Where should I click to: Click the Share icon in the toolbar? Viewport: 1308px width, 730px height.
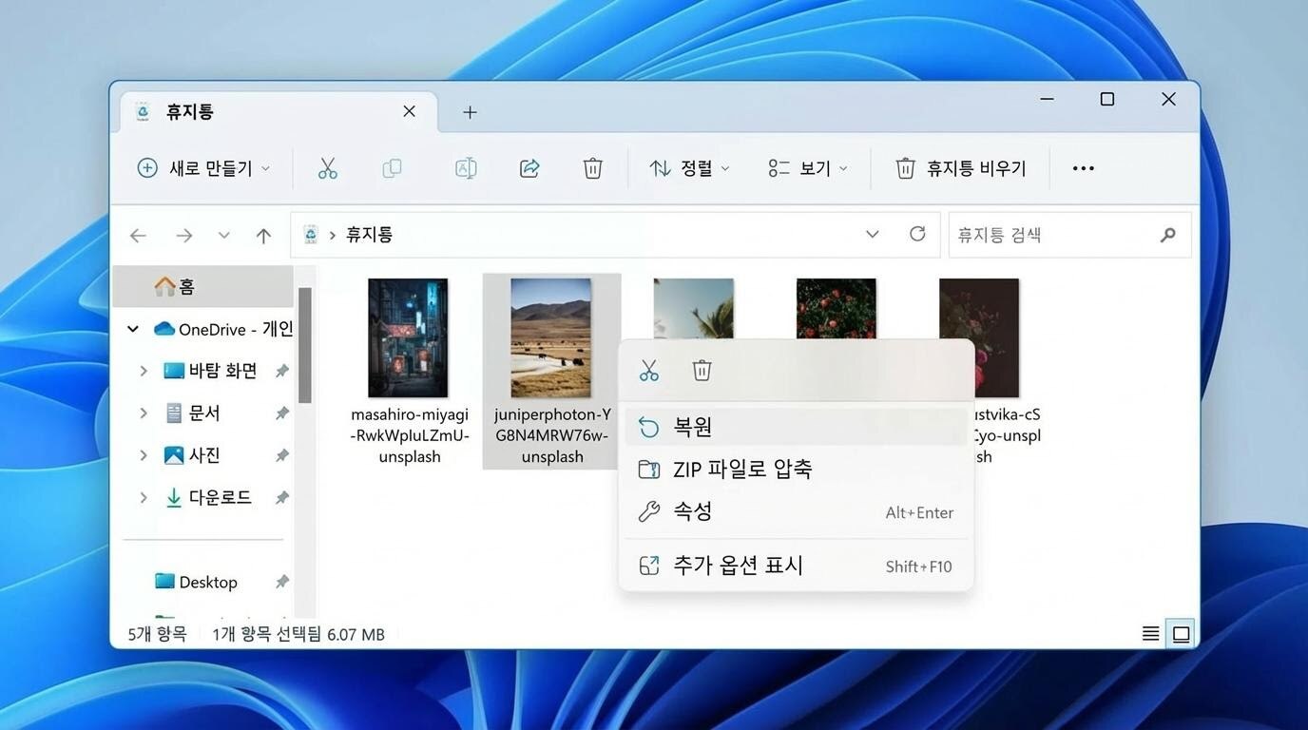pos(529,168)
